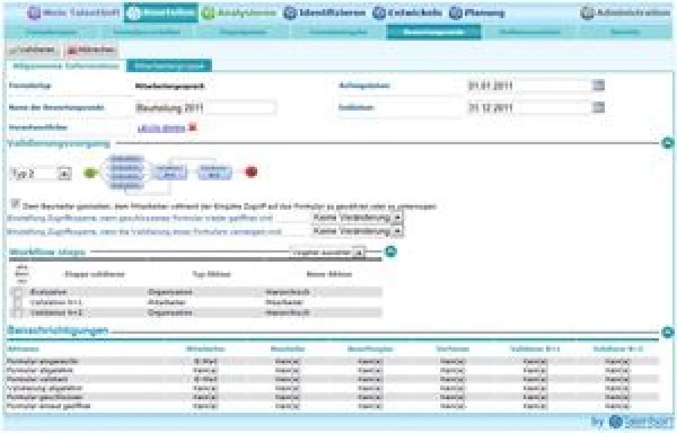Click the Beurteilung 2011 name field

click(x=205, y=107)
